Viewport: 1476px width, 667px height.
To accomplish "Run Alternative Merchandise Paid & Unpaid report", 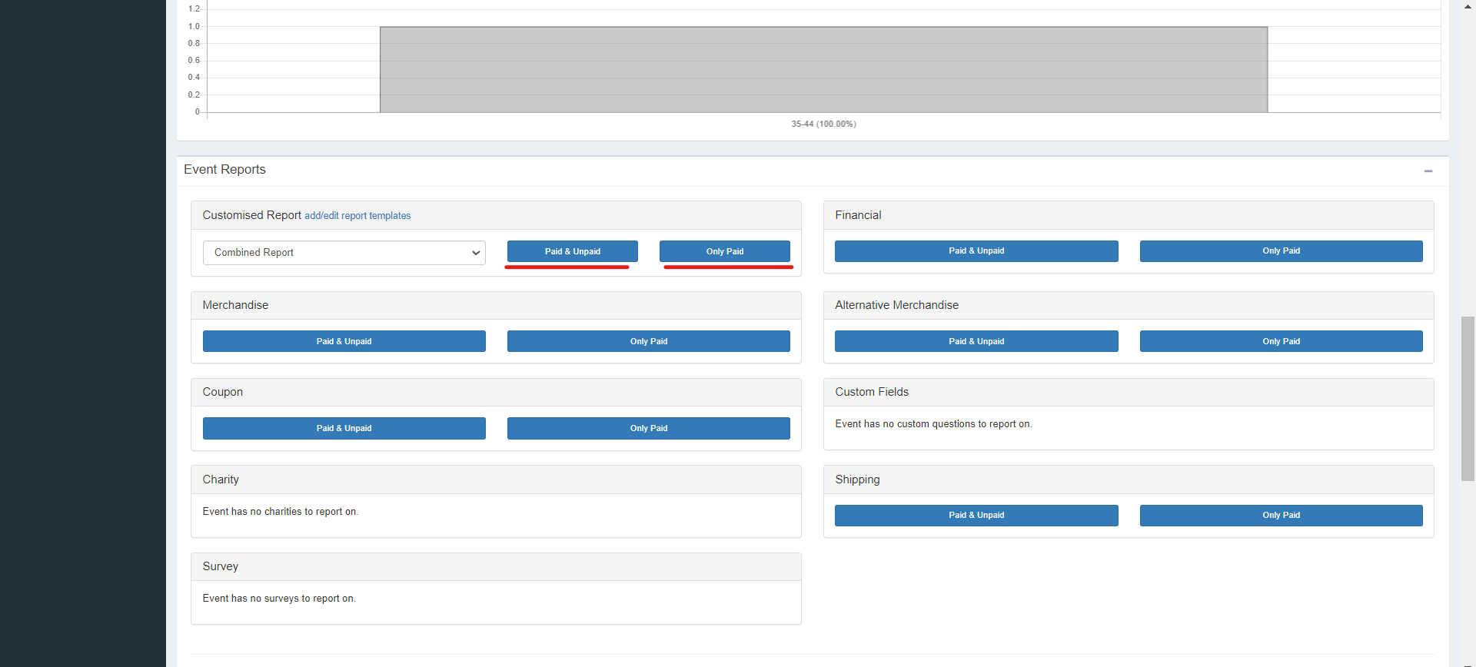I will coord(976,341).
